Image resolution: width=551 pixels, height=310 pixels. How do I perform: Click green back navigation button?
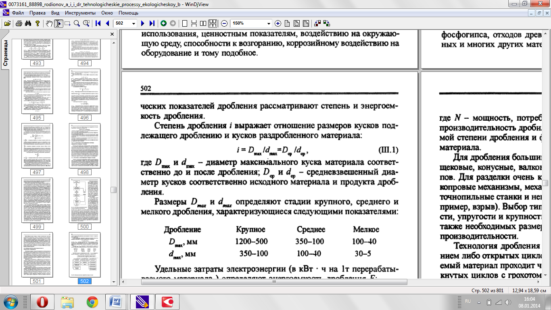pyautogui.click(x=163, y=23)
